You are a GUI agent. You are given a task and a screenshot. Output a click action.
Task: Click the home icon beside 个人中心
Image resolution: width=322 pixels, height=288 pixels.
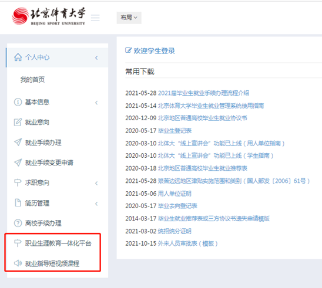click(x=18, y=57)
